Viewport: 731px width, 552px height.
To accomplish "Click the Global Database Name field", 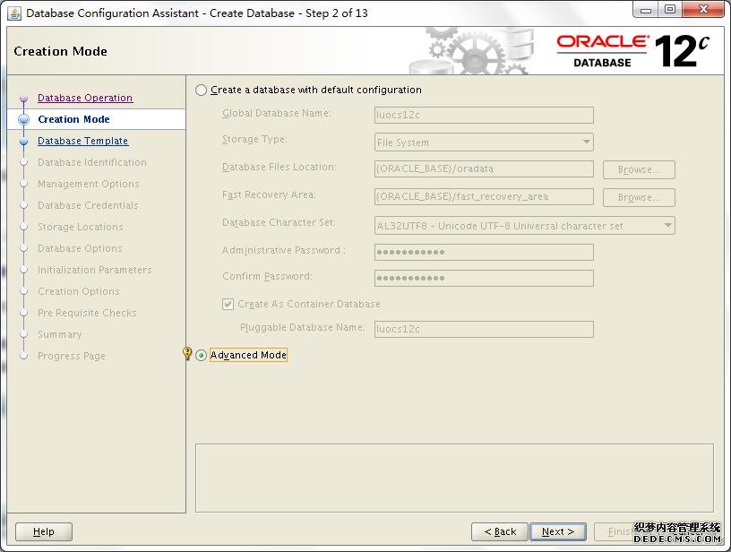I will (484, 115).
